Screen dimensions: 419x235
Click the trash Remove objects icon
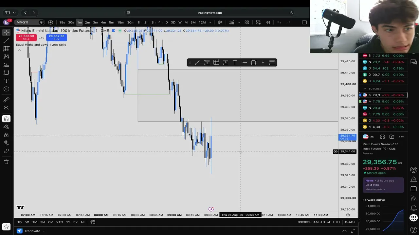tap(6, 162)
